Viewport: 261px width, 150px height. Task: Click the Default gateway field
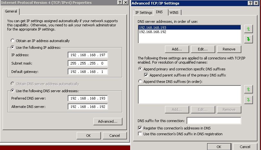(88, 72)
